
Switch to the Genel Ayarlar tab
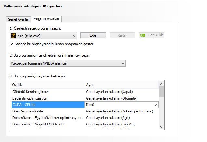click(x=18, y=19)
